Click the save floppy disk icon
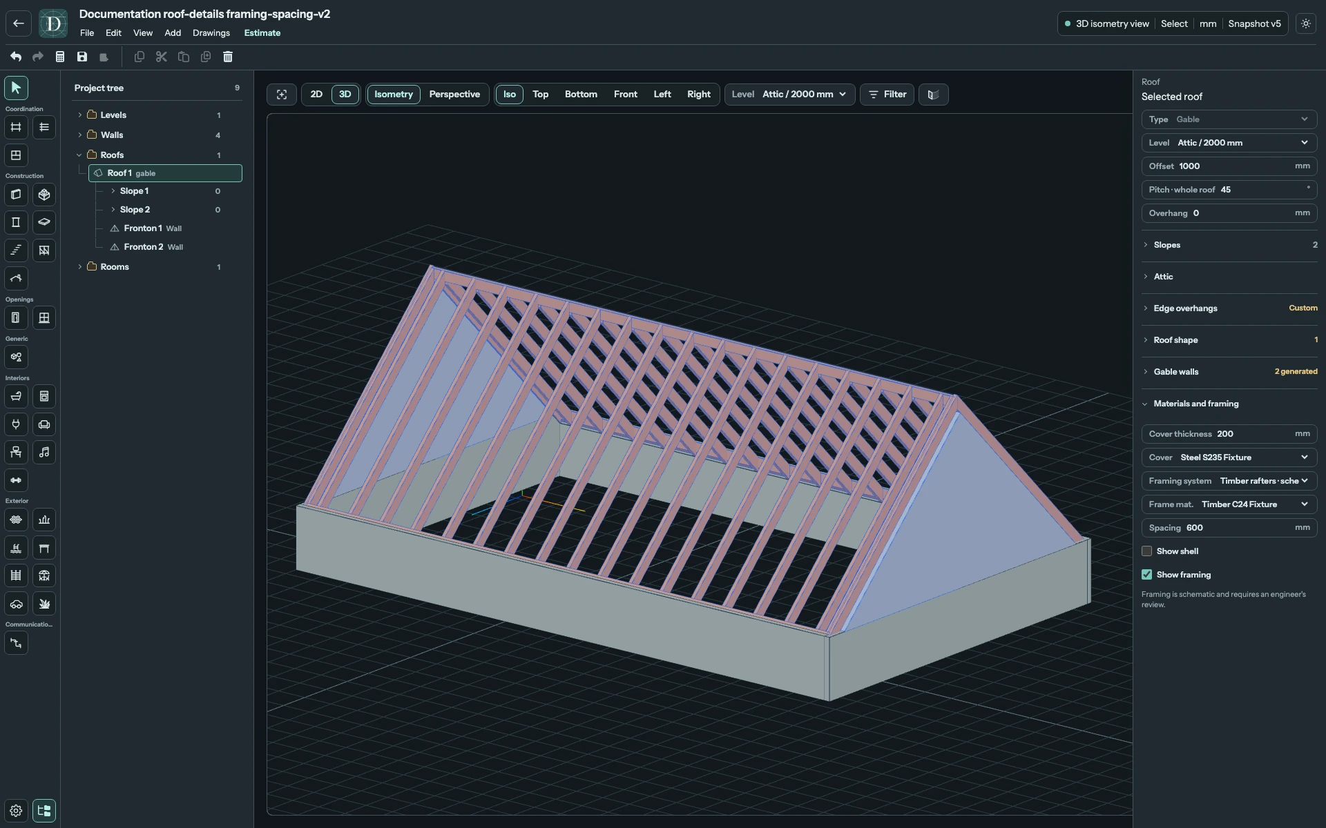 [x=82, y=57]
